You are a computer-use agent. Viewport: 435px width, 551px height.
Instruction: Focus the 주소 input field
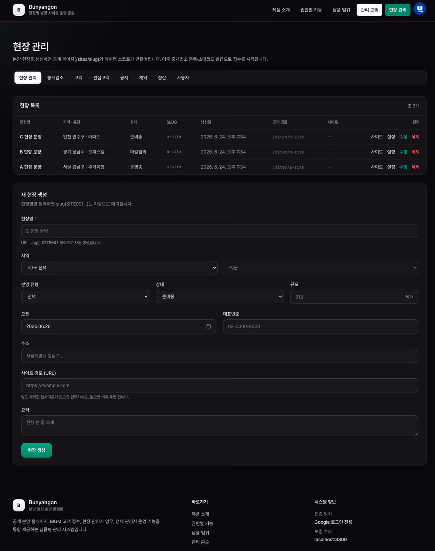(x=220, y=356)
